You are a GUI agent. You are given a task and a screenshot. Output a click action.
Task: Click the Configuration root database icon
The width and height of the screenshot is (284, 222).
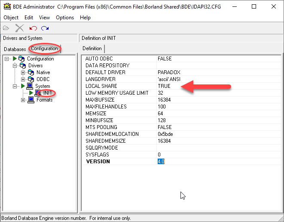21,59
